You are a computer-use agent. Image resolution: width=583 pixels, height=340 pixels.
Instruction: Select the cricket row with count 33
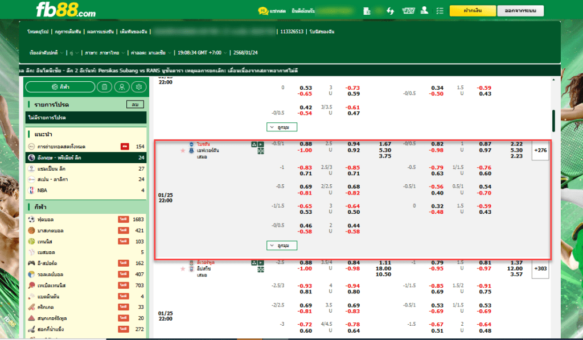[x=86, y=307]
